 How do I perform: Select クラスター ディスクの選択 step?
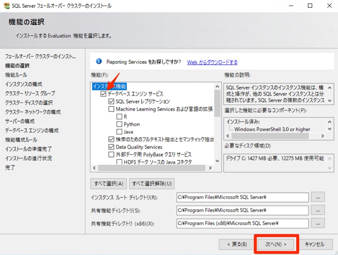coord(29,103)
